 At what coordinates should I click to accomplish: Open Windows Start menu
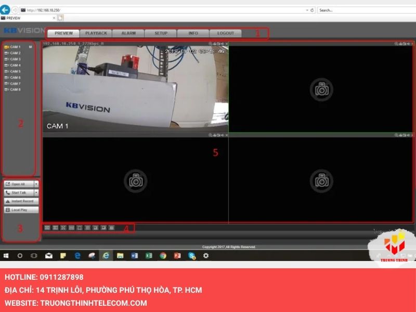click(6, 255)
